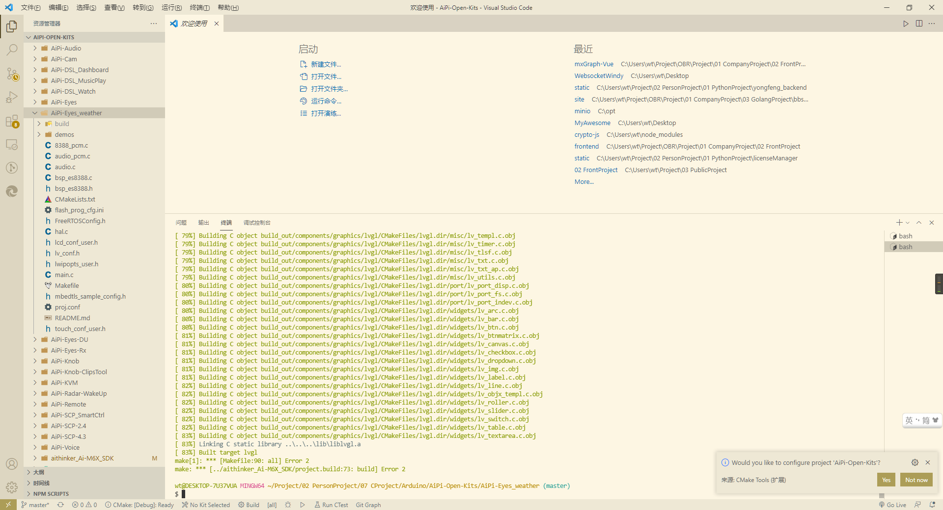
Task: Click Run CTest in status bar
Action: pyautogui.click(x=331, y=505)
